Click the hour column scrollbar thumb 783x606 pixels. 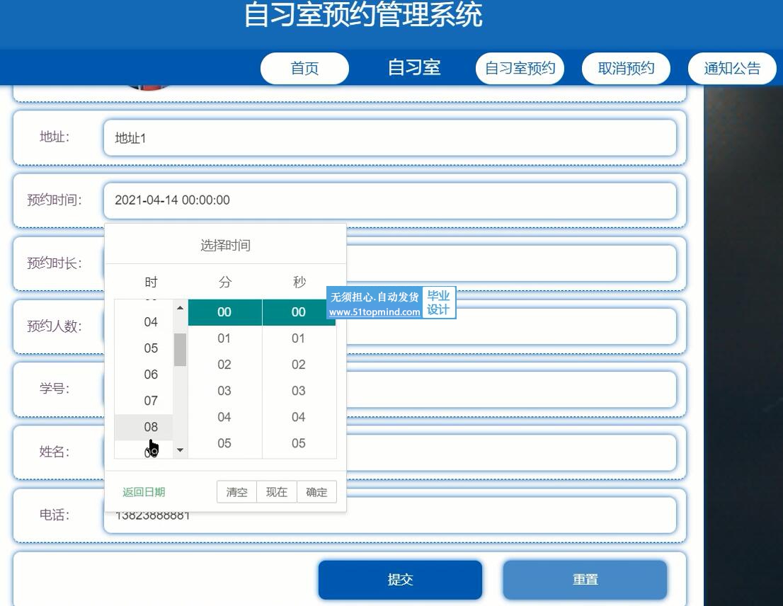[181, 350]
